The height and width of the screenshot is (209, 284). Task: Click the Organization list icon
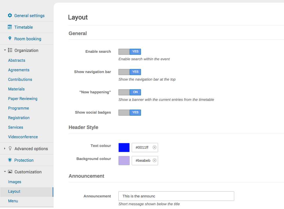10,50
